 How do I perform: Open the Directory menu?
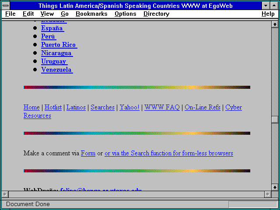(156, 14)
